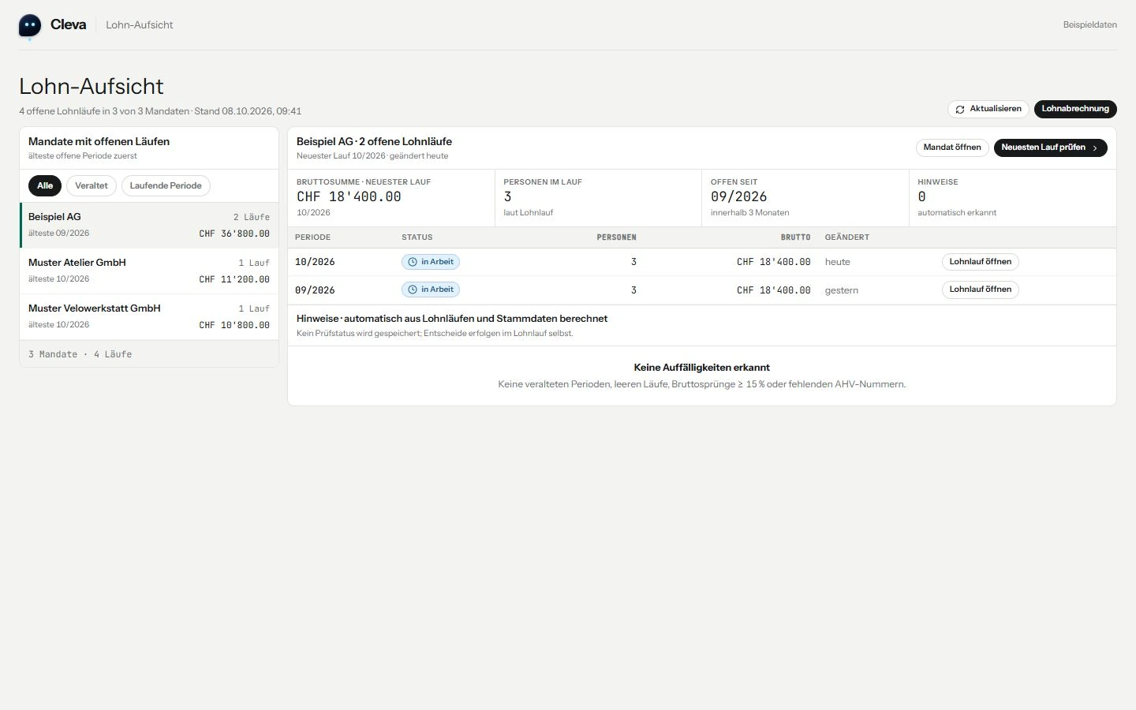Click the Cleva mascot logo icon
Viewport: 1136px width, 710px height.
(x=30, y=26)
